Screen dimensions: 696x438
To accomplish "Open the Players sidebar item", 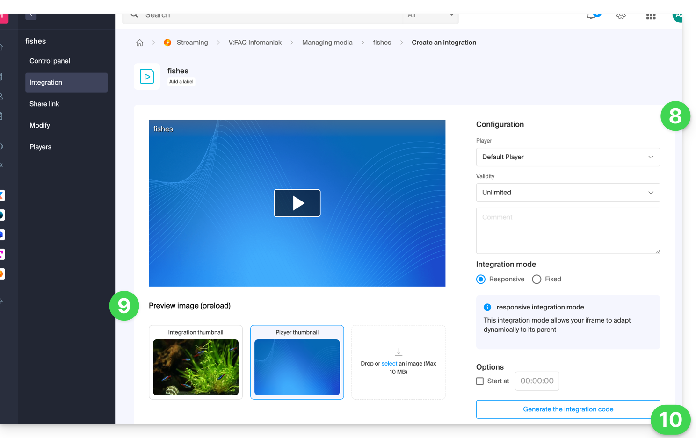I will coord(41,147).
